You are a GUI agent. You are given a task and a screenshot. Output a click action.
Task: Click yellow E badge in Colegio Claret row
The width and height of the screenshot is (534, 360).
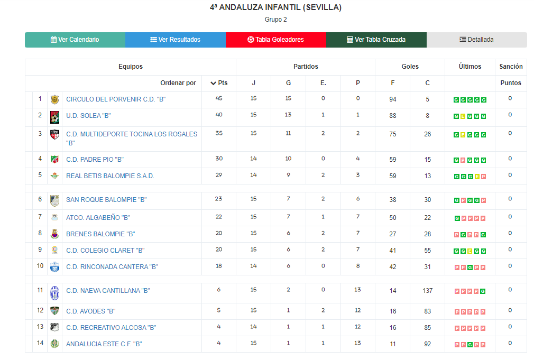[x=470, y=251]
